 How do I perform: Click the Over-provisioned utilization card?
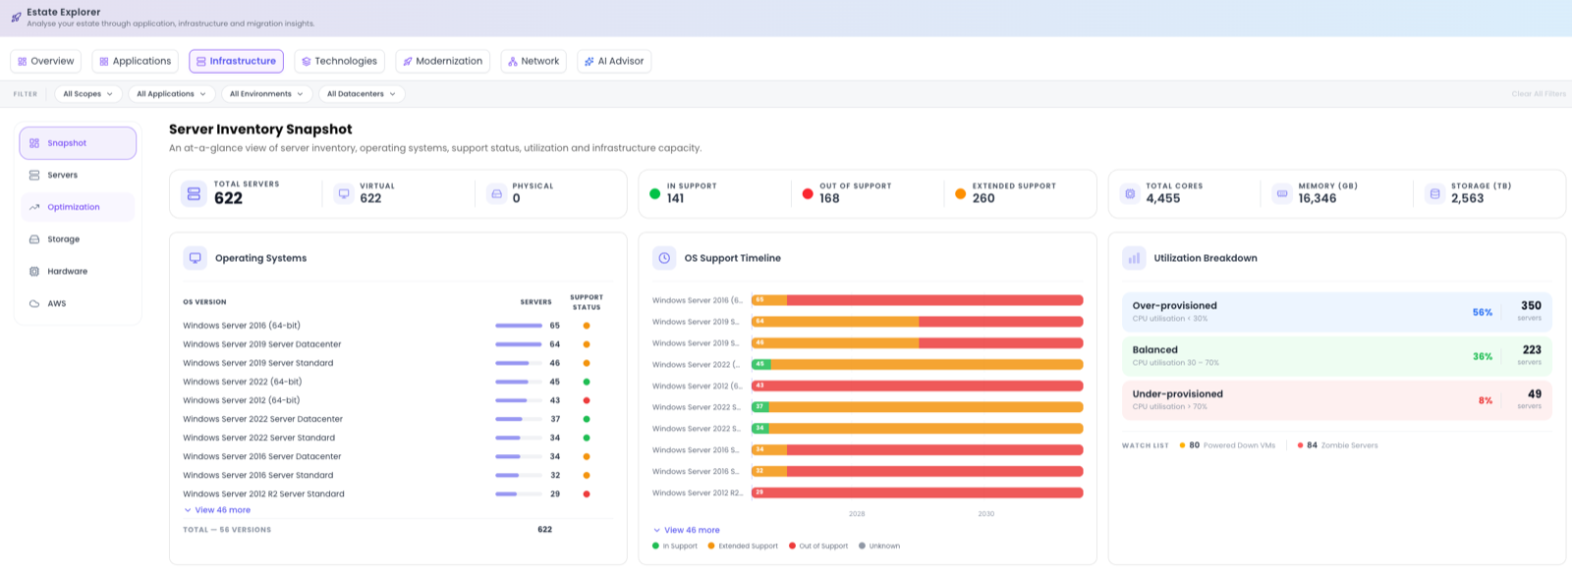pos(1336,311)
